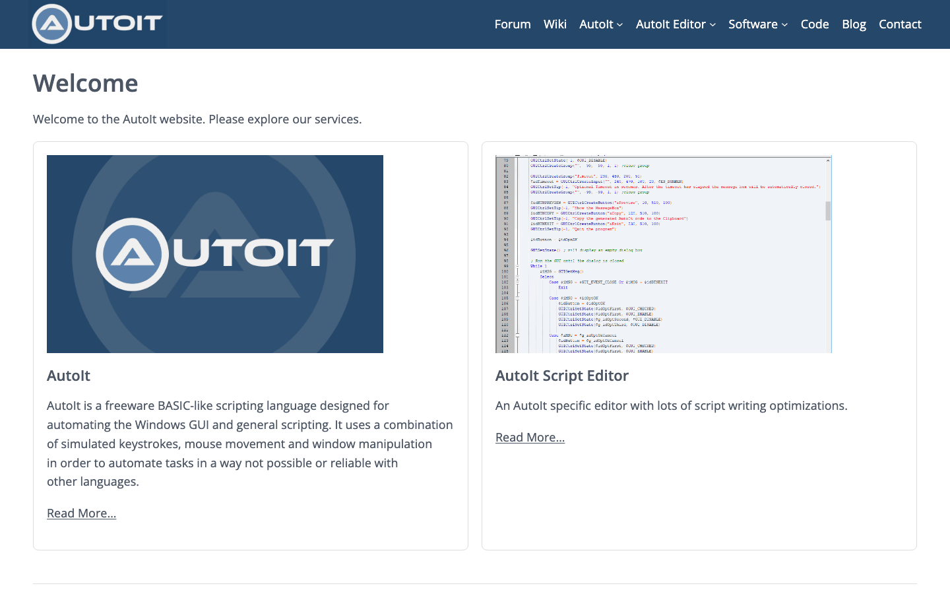
Task: Expand the Software dropdown
Action: pos(757,24)
